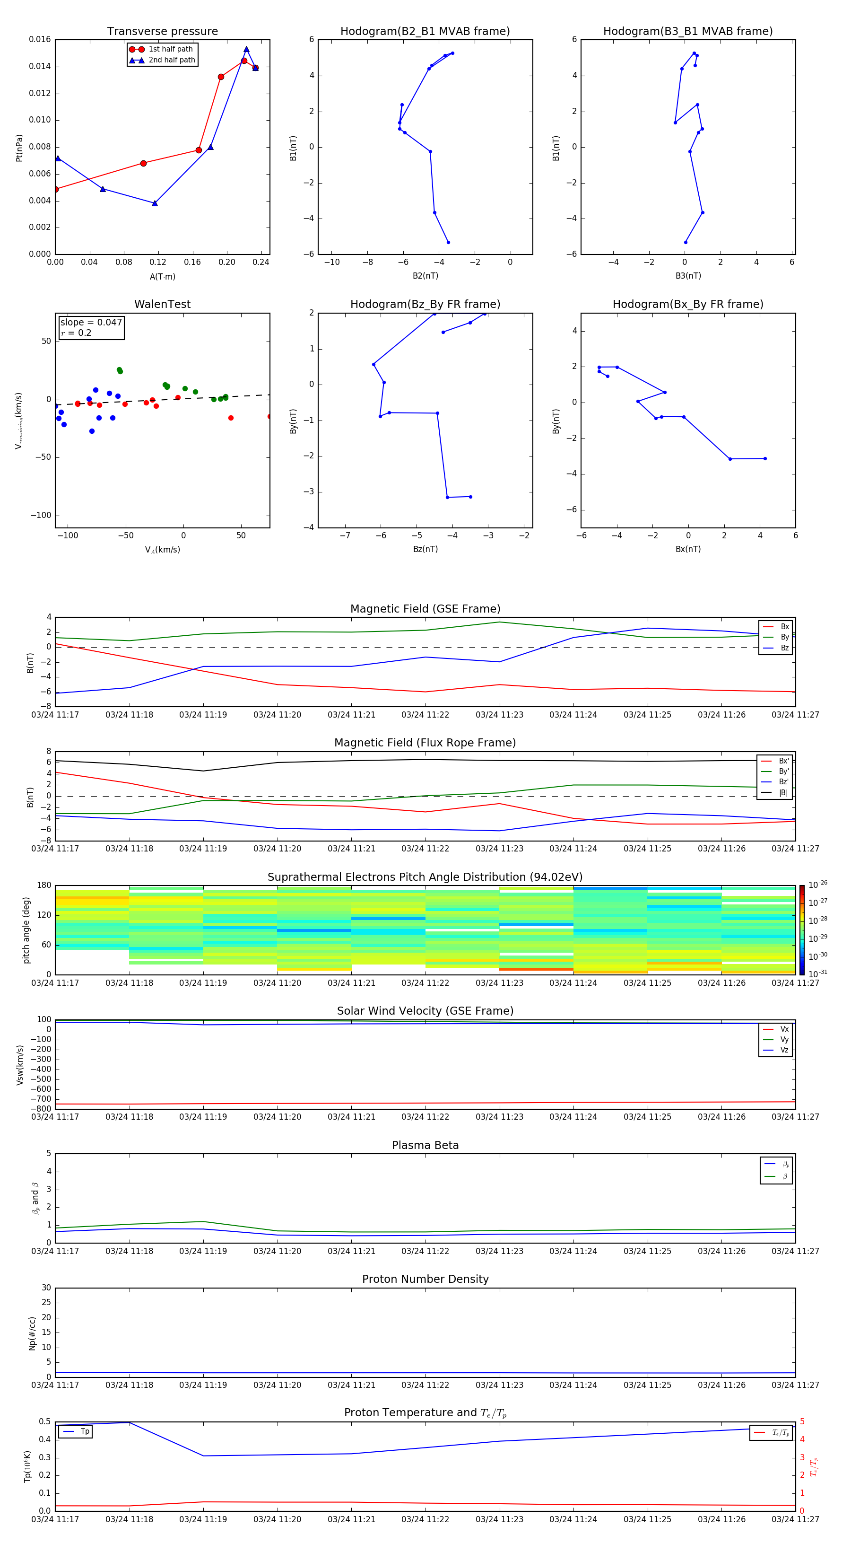Click the 'B2(nT)' x-axis label
851x1561 pixels.
(425, 276)
